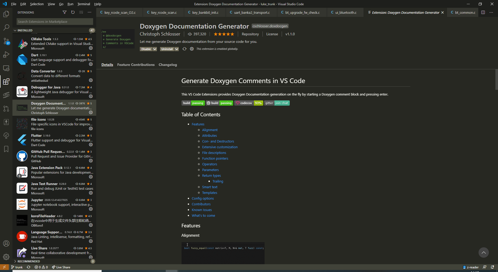Select the Extensions view icon
Image resolution: width=498 pixels, height=272 pixels.
pyautogui.click(x=6, y=82)
